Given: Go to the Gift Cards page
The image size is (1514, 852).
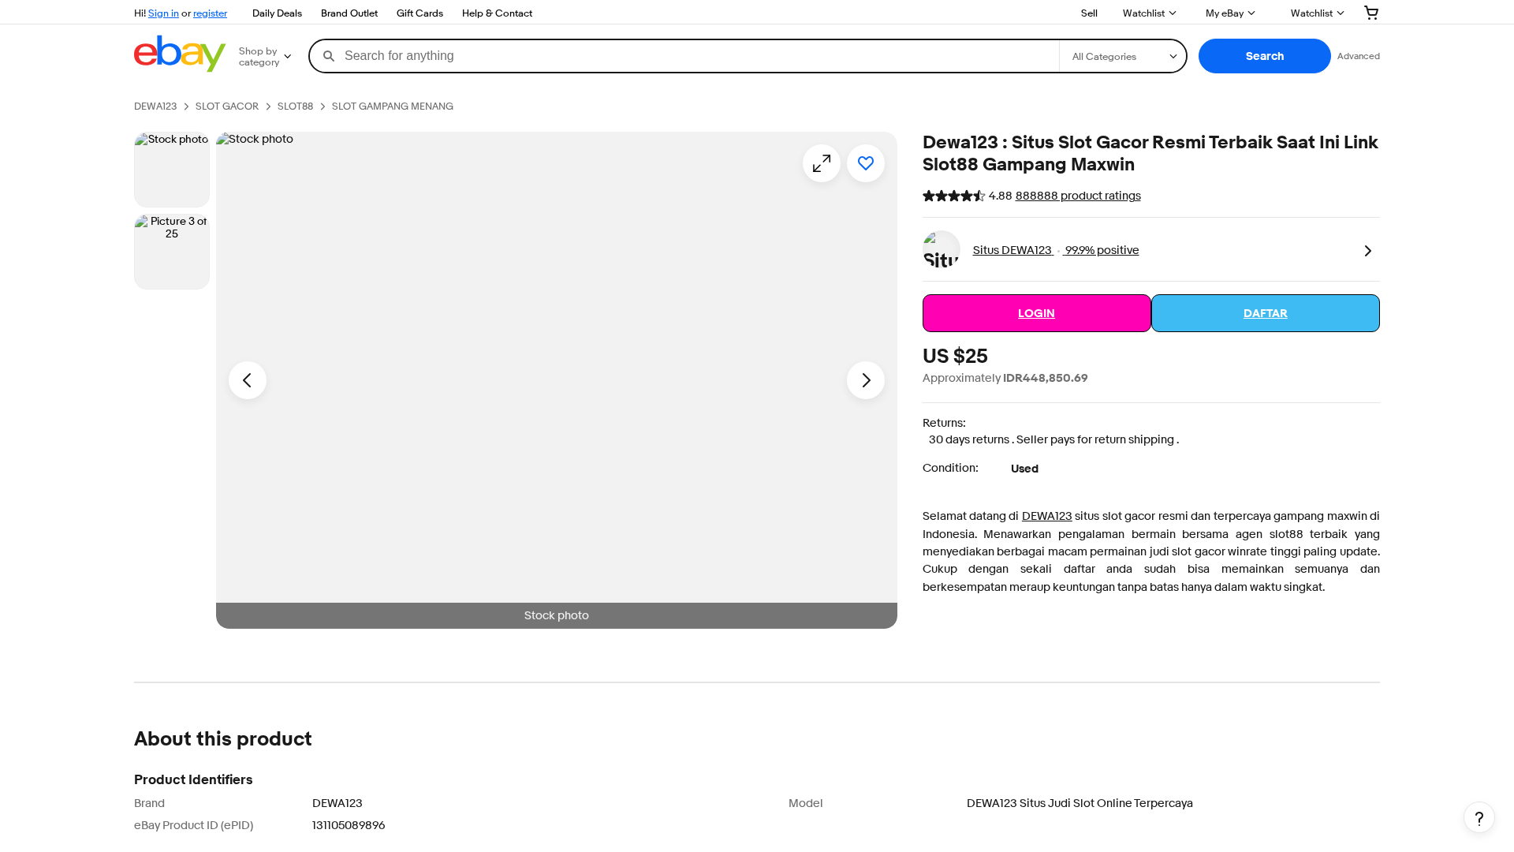Looking at the screenshot, I should pos(420,13).
